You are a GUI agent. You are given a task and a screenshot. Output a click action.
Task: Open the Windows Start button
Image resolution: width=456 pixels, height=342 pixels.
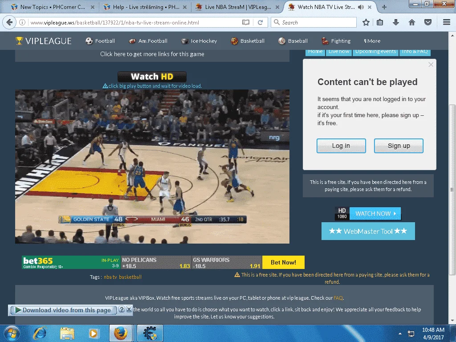click(12, 333)
